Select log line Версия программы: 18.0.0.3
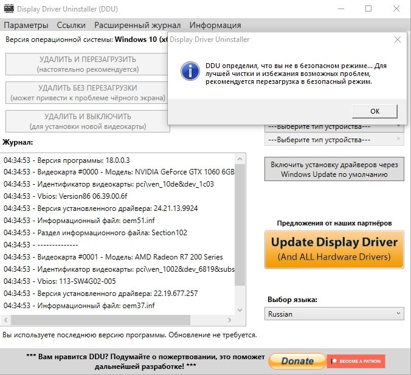Screen dimensions: 411x375 (67, 160)
